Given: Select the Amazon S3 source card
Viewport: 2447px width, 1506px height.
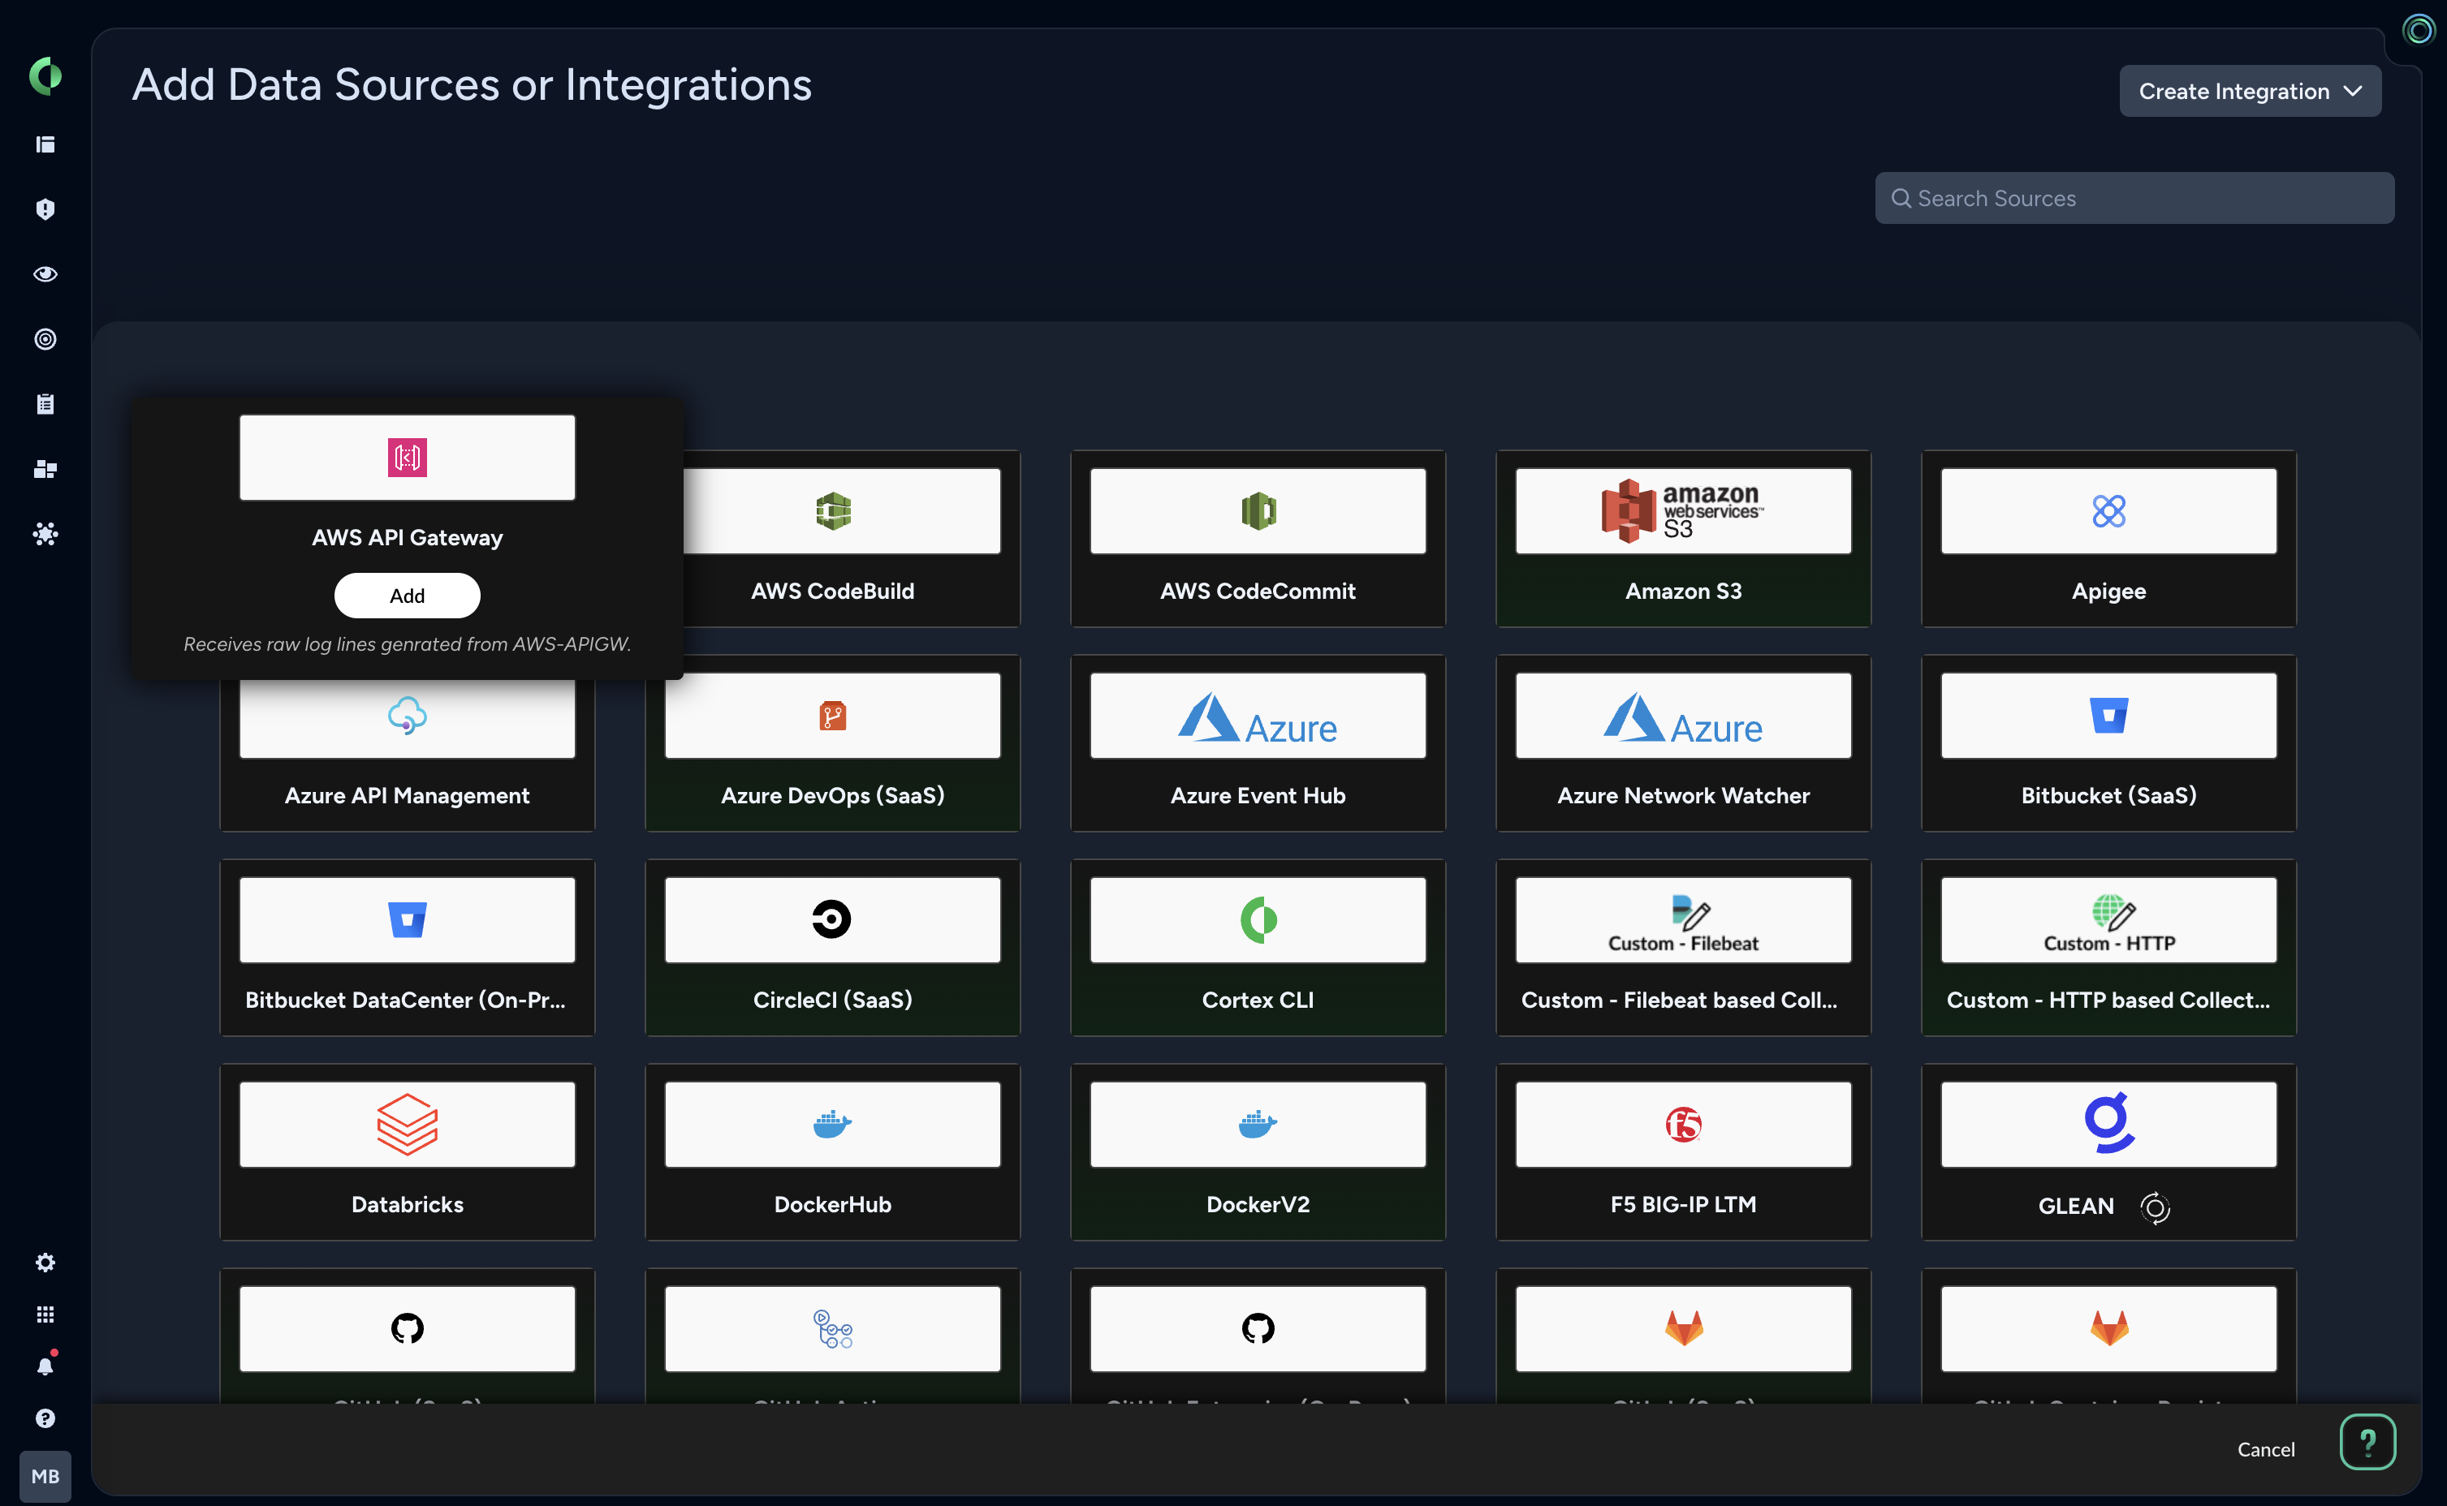Looking at the screenshot, I should click(x=1682, y=539).
